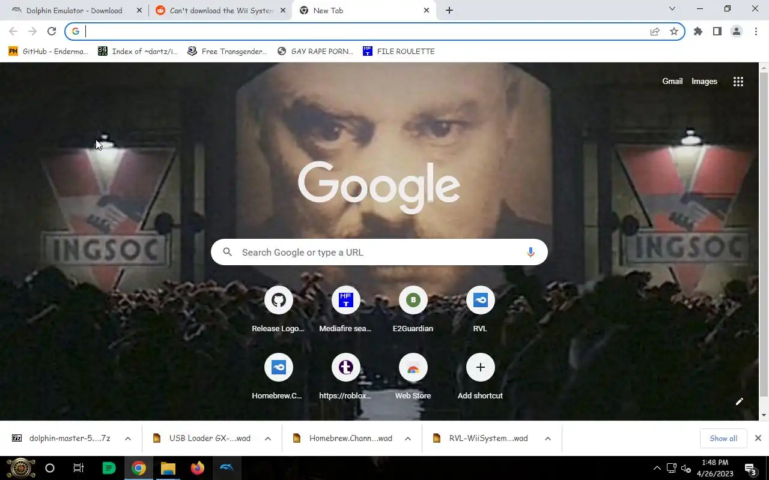Open Task View on taskbar

[x=79, y=468]
